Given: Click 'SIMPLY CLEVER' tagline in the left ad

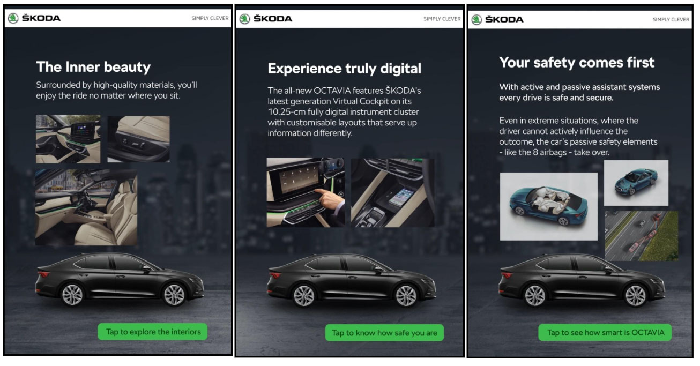Looking at the screenshot, I should (210, 18).
